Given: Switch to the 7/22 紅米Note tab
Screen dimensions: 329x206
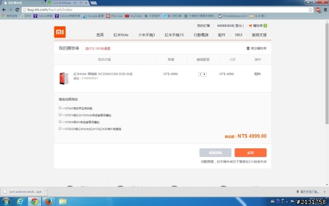Looking at the screenshot, I should coord(67,3).
